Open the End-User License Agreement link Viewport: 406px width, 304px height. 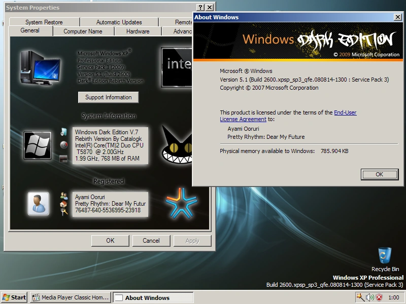point(288,116)
